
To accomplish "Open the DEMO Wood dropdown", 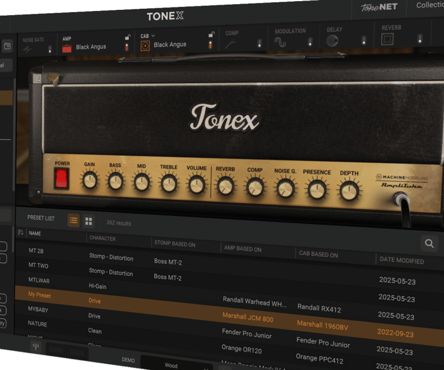I will pyautogui.click(x=176, y=364).
